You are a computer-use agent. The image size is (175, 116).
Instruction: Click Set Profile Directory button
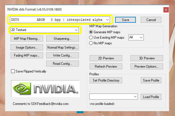click(106, 80)
